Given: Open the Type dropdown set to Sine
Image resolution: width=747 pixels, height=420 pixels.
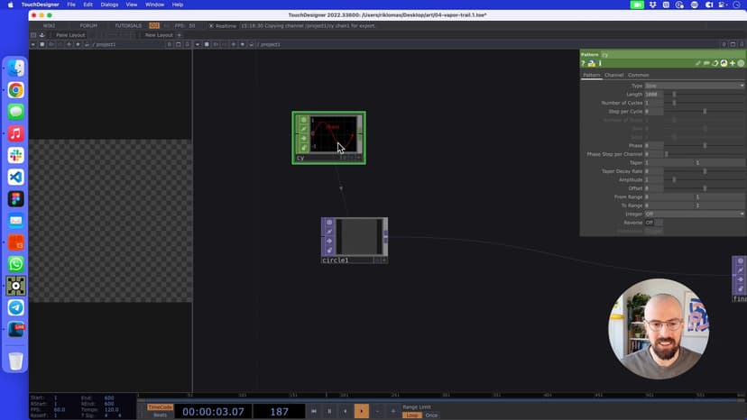Looking at the screenshot, I should pos(695,86).
